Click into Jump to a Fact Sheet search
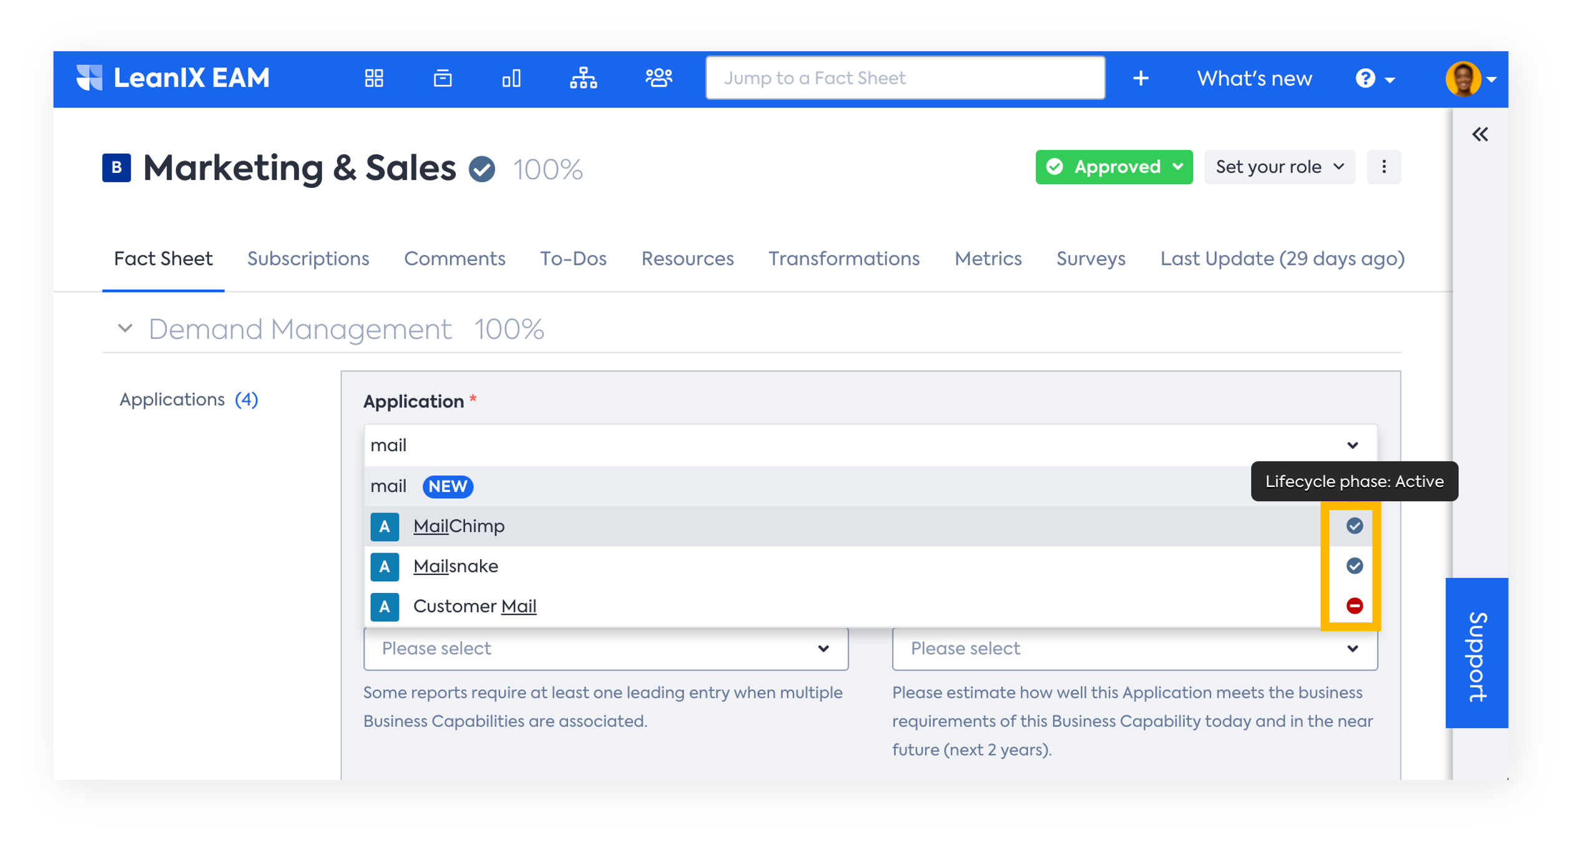Image resolution: width=1573 pixels, height=844 pixels. point(905,78)
